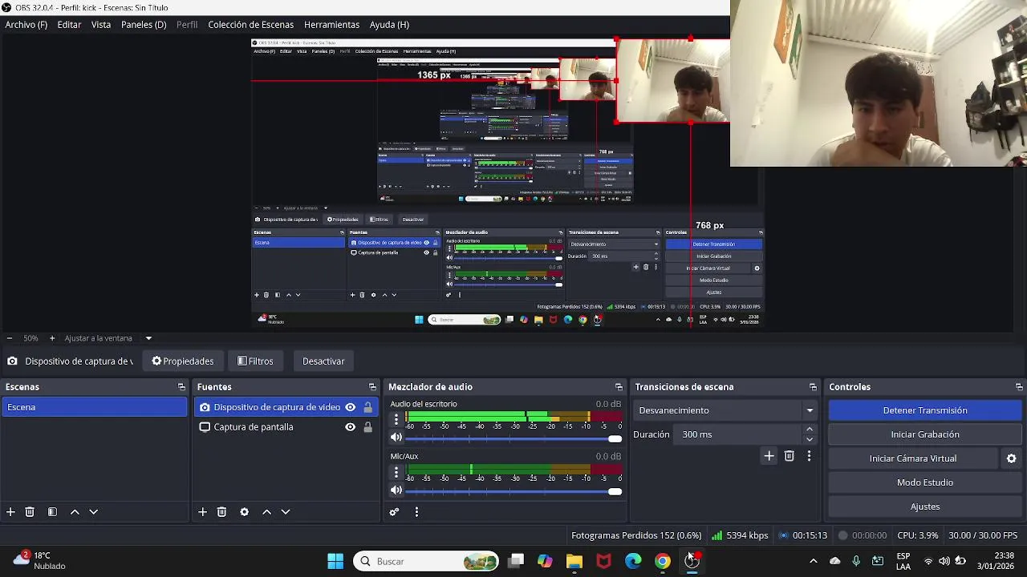Start virtual camera with Iniciar Cámara Virtual

coord(913,458)
